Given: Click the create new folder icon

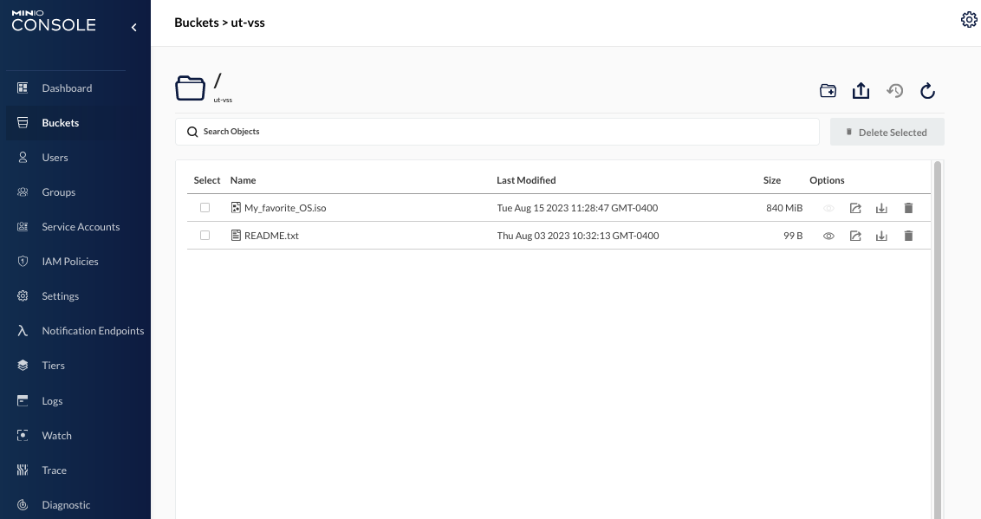Looking at the screenshot, I should (828, 91).
